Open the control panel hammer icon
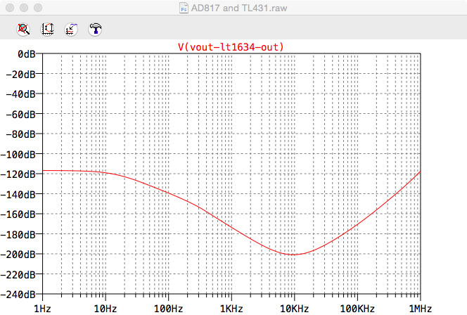Image resolution: width=467 pixels, height=315 pixels. [96, 29]
